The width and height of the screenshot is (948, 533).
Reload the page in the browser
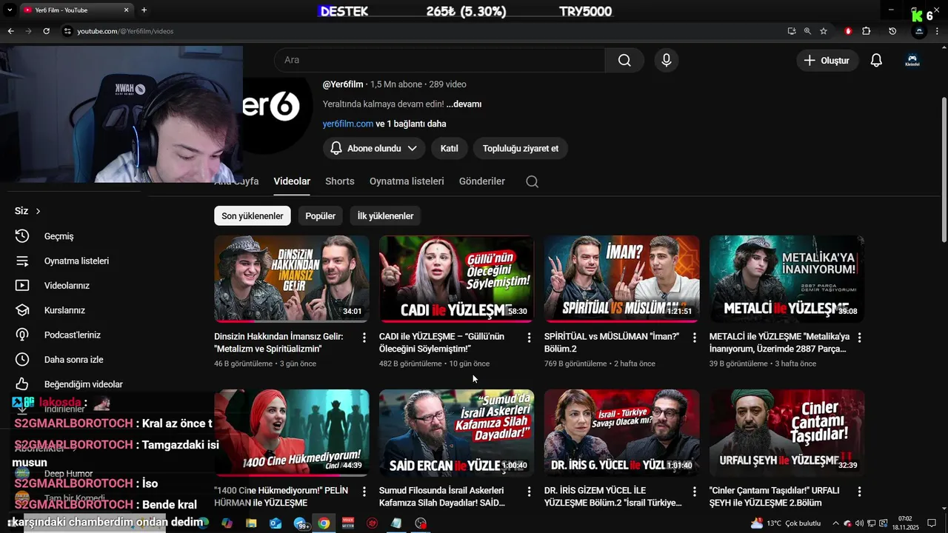(46, 31)
